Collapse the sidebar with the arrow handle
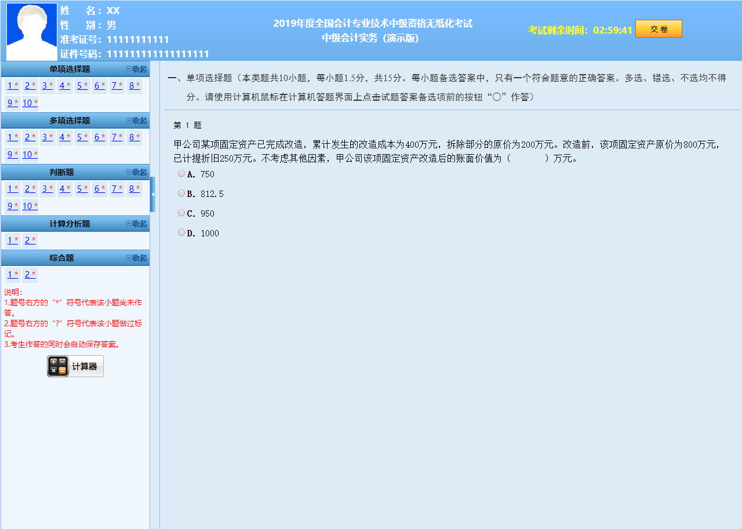The height and width of the screenshot is (529, 742). 152,194
